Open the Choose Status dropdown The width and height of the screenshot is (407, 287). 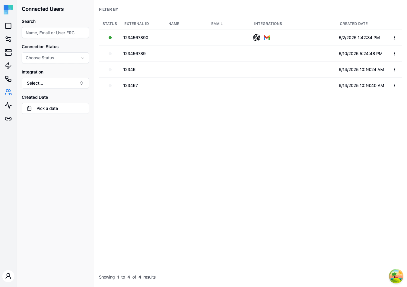(55, 58)
